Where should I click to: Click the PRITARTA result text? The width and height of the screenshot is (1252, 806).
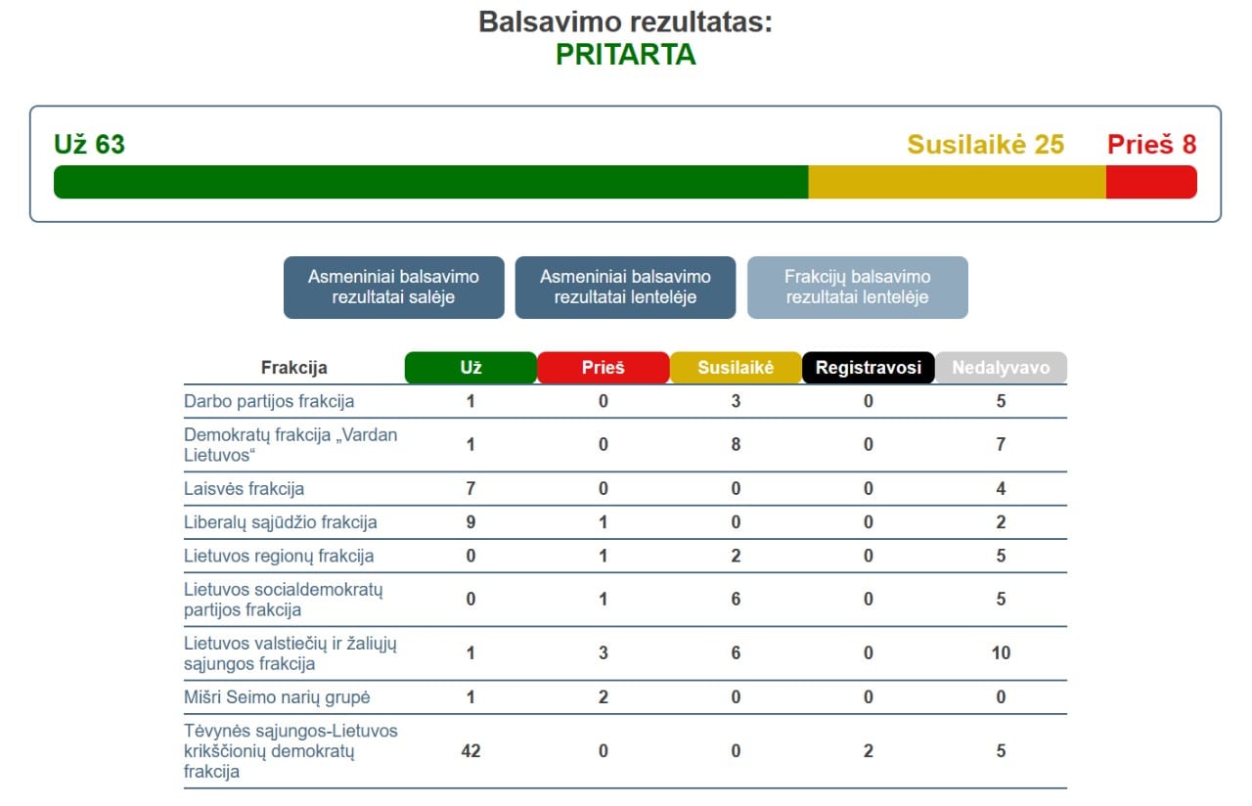point(626,55)
